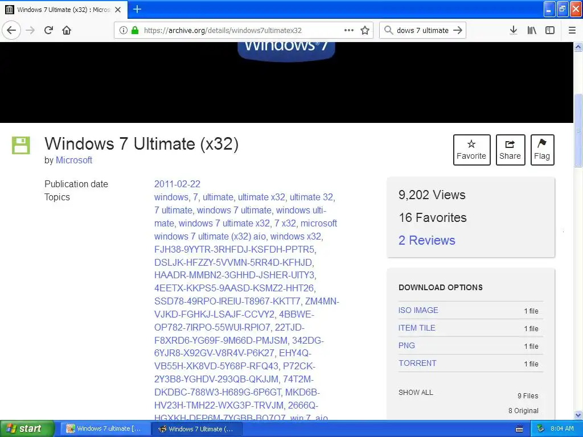Open the downloads panel

tap(514, 30)
